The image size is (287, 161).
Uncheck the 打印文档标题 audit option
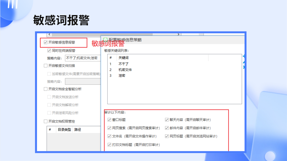pyautogui.click(x=109, y=145)
